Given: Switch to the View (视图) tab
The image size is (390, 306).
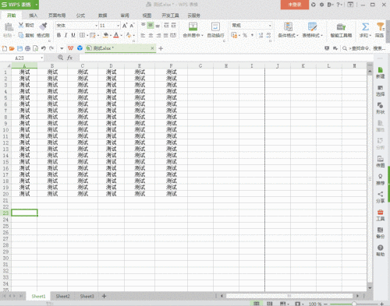Looking at the screenshot, I should (x=147, y=16).
